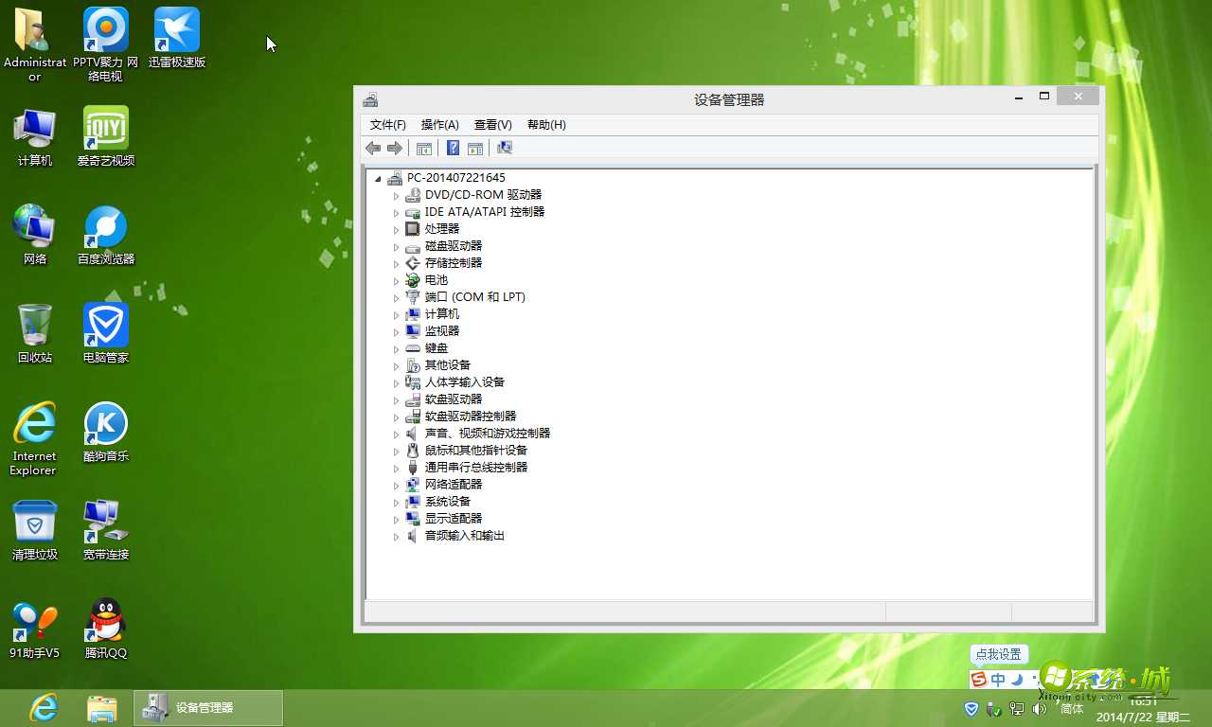
Task: Click the scan for hardware changes toolbar icon
Action: coord(505,148)
